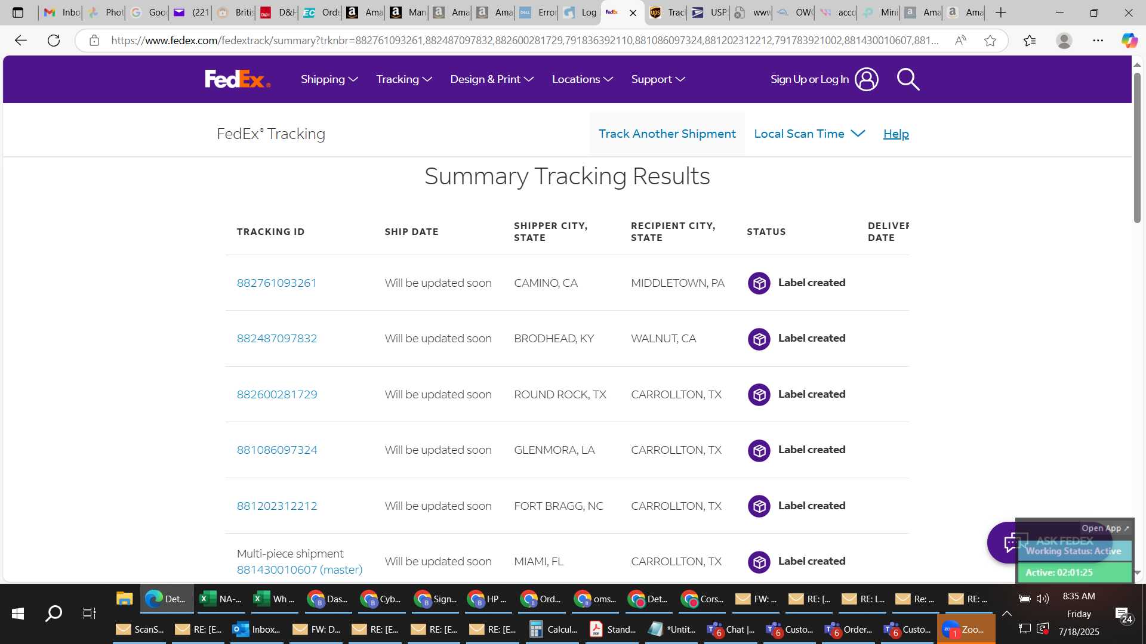The height and width of the screenshot is (644, 1146).
Task: Switch to the D&H tab
Action: click(x=278, y=13)
